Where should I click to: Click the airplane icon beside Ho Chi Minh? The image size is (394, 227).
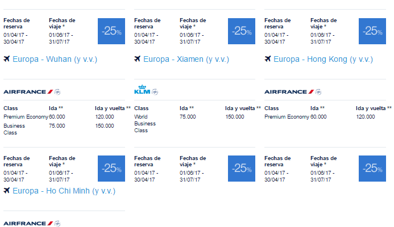[6, 191]
